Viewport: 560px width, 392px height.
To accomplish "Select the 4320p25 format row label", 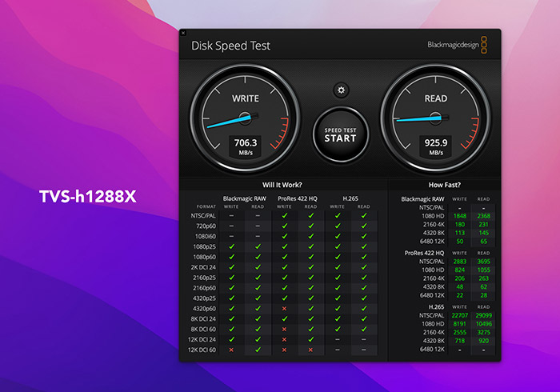I will coord(204,298).
